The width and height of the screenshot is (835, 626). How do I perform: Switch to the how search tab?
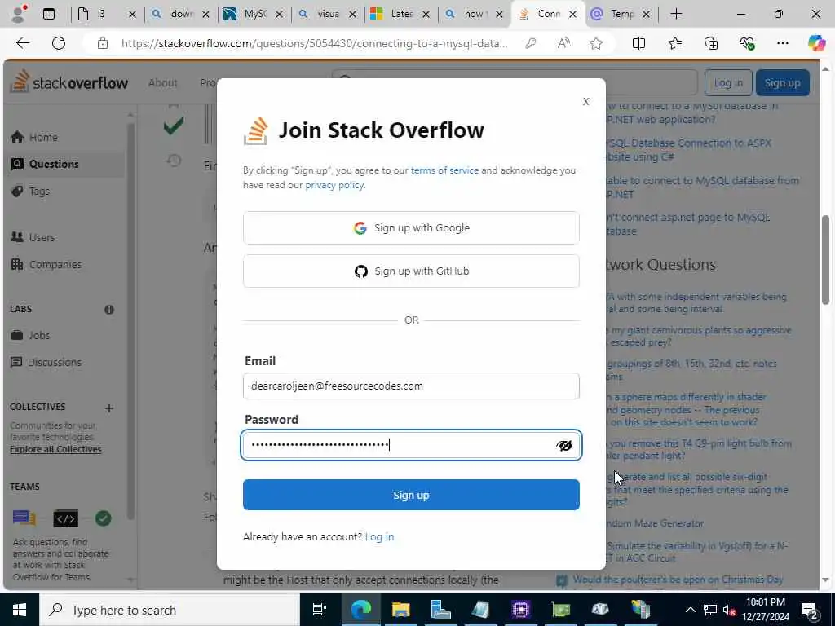tap(475, 14)
